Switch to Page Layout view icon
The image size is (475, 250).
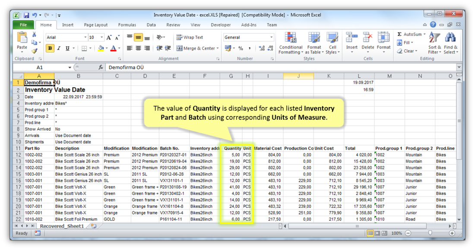377,233
